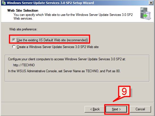Go to the next wizard step
Viewport: 155px width, 116px height.
click(116, 109)
